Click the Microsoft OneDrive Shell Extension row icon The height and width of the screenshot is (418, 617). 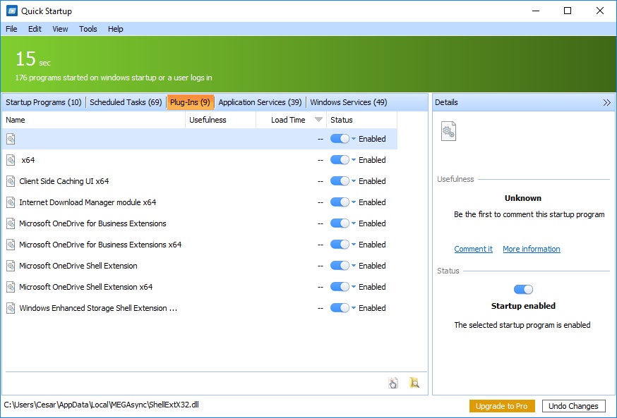10,266
